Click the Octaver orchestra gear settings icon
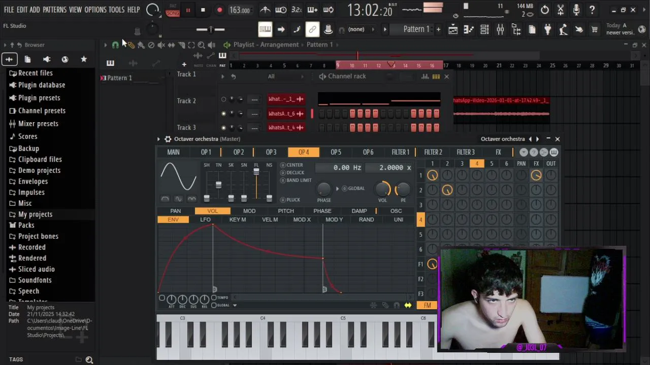650x365 pixels. click(168, 139)
